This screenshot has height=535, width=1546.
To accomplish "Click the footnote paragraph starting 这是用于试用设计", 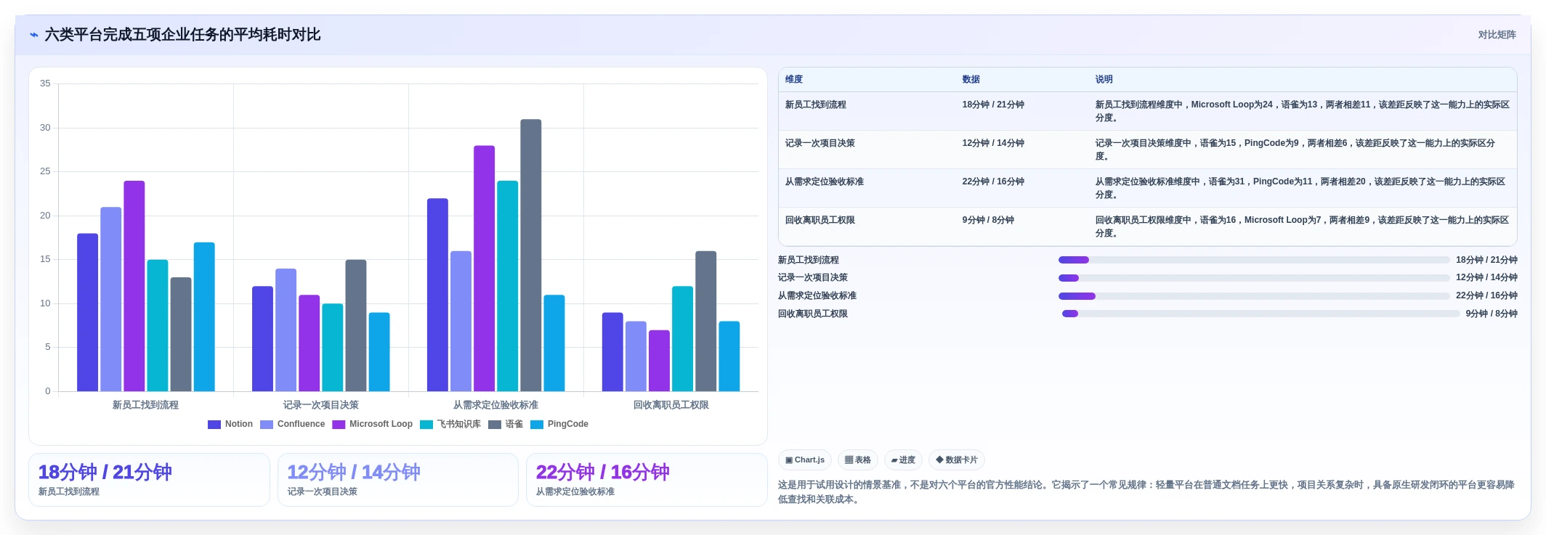I will [1146, 492].
